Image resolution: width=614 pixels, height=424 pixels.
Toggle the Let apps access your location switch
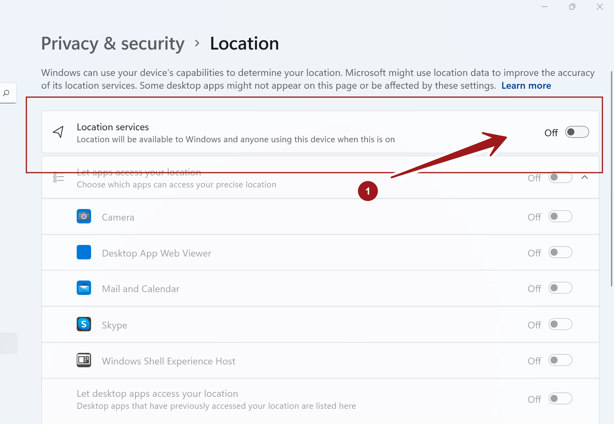(x=560, y=177)
